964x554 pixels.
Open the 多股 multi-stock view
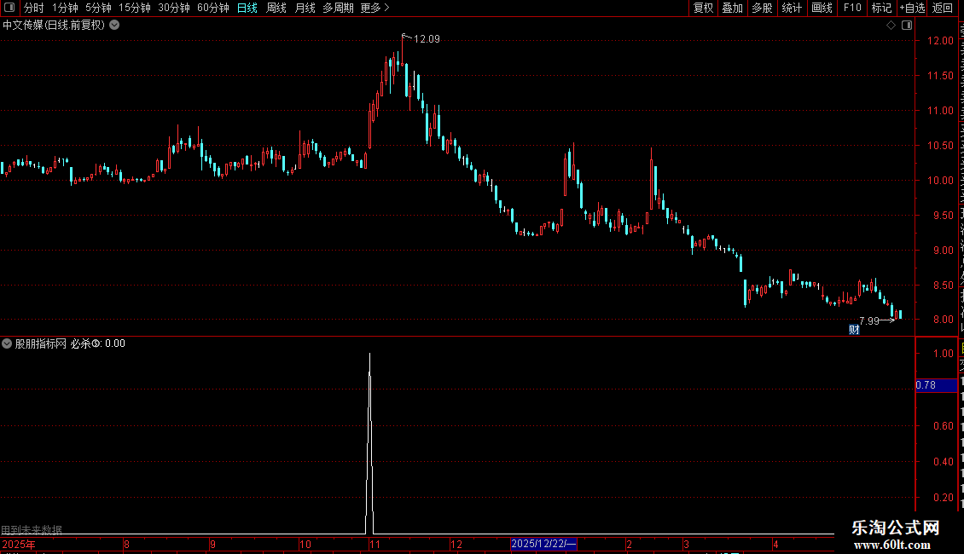pos(762,8)
